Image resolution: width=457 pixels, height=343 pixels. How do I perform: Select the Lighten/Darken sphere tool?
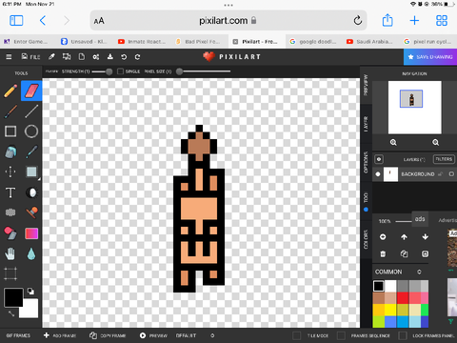(x=31, y=192)
